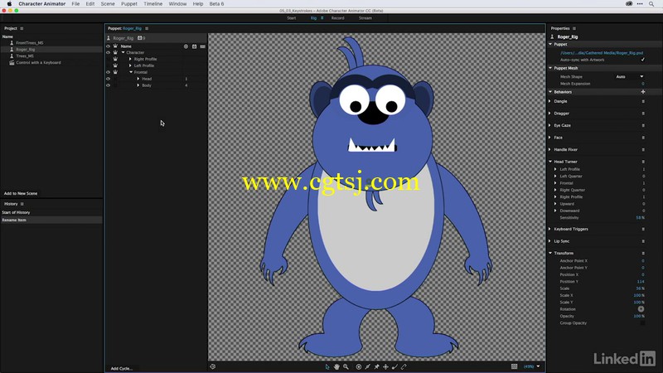The height and width of the screenshot is (373, 663).
Task: Add a behavior with the plus icon
Action: (x=643, y=92)
